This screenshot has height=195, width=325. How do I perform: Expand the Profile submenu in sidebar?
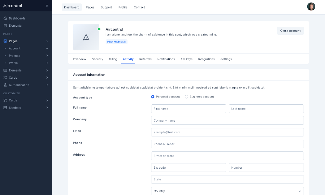(x=47, y=63)
